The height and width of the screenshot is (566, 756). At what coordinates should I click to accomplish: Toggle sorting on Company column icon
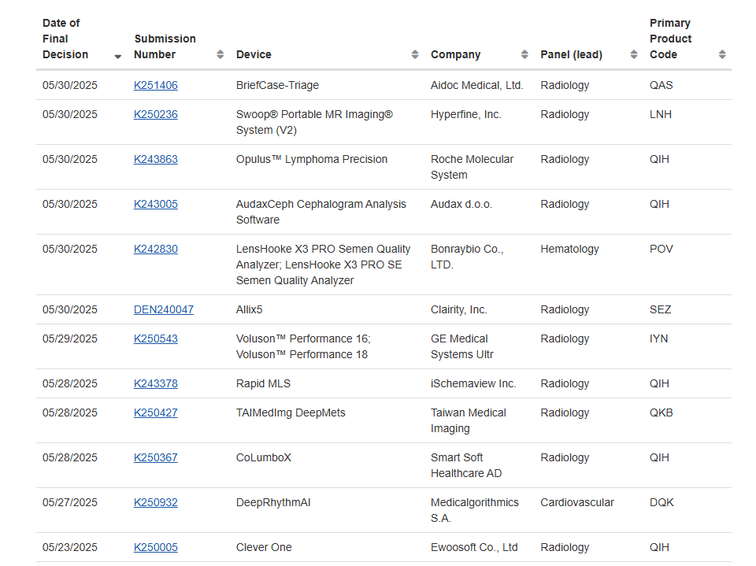(524, 54)
